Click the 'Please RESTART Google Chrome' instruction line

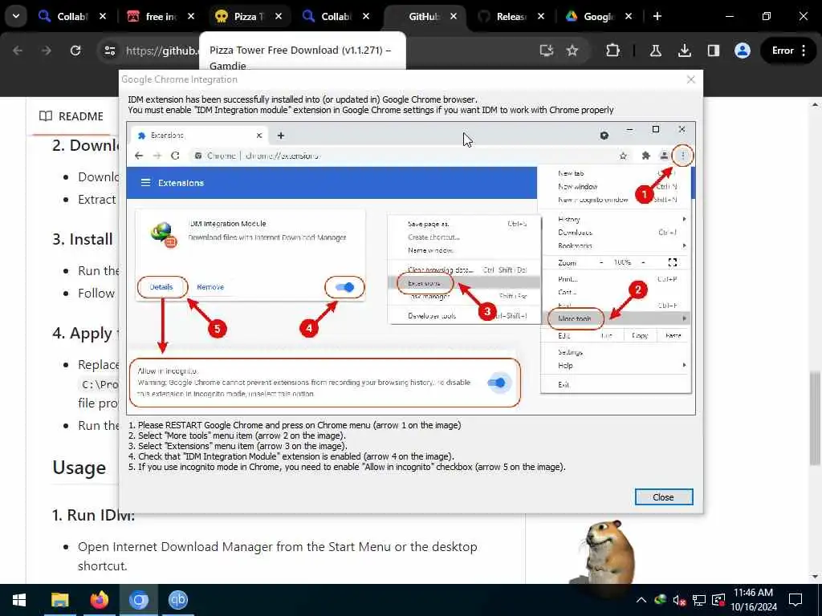click(x=295, y=425)
